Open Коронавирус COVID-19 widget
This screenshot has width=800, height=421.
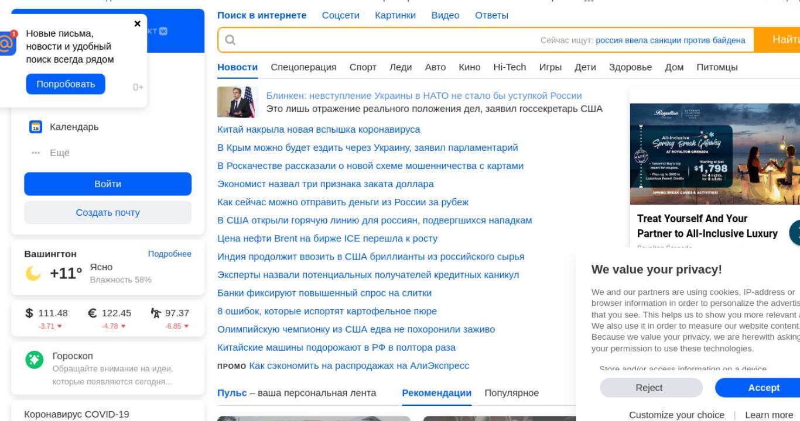click(x=77, y=415)
